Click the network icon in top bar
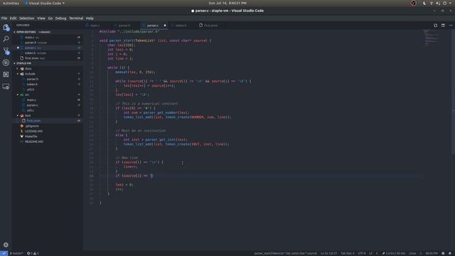 click(432, 3)
